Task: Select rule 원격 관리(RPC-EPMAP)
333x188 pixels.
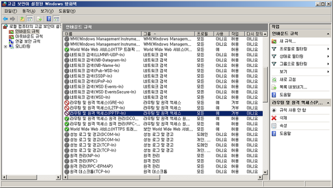Action: point(91,167)
